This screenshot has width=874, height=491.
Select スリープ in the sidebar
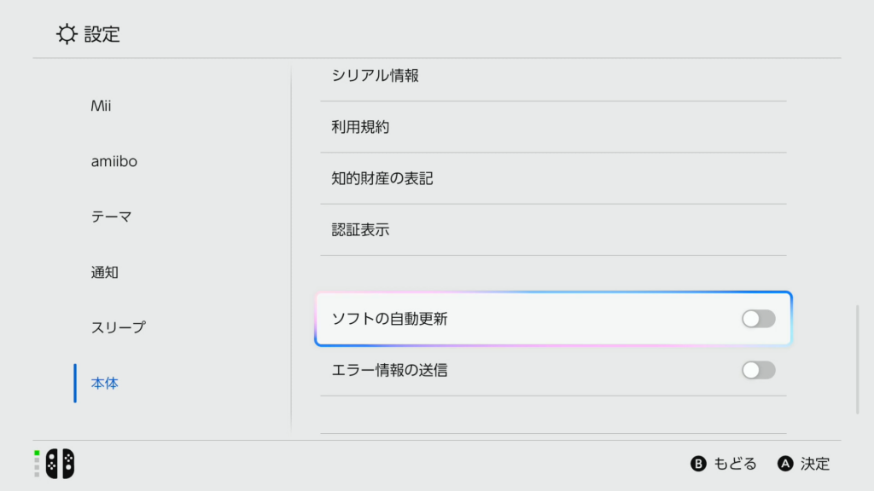click(118, 327)
